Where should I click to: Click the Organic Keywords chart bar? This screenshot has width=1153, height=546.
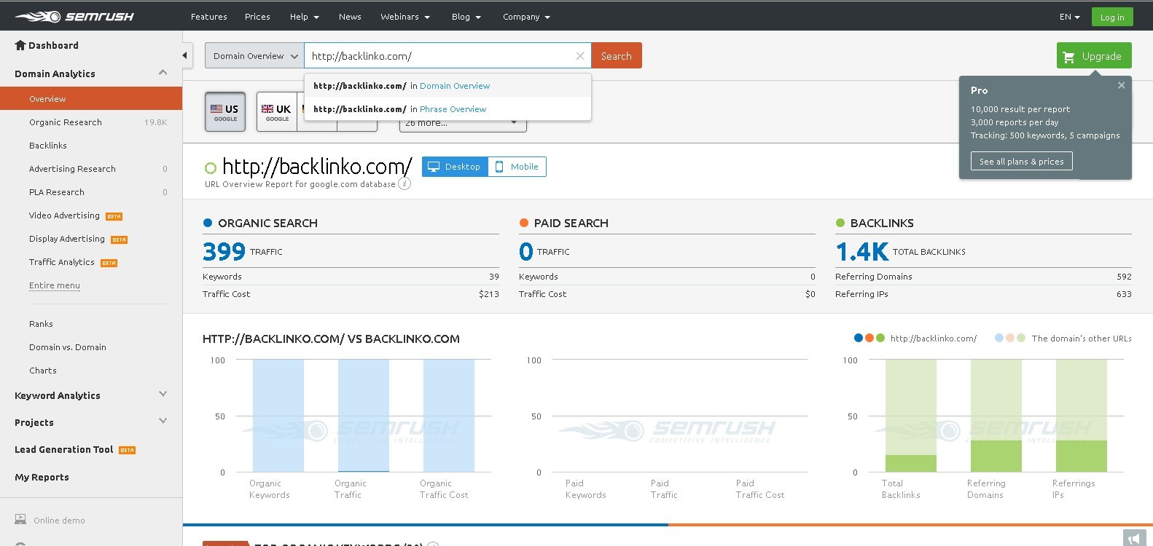pyautogui.click(x=278, y=416)
